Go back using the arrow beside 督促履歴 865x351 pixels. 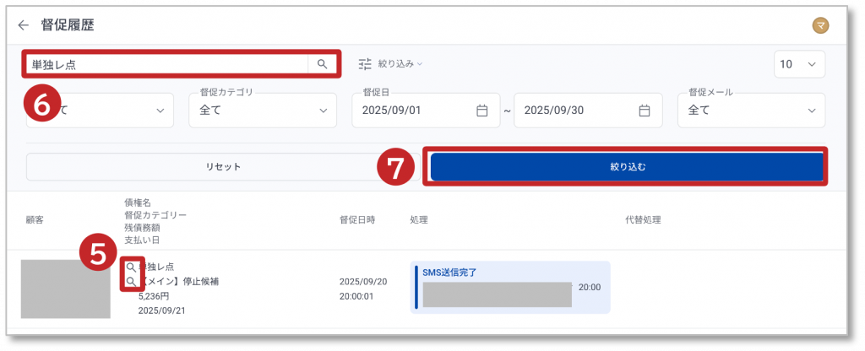click(x=23, y=25)
